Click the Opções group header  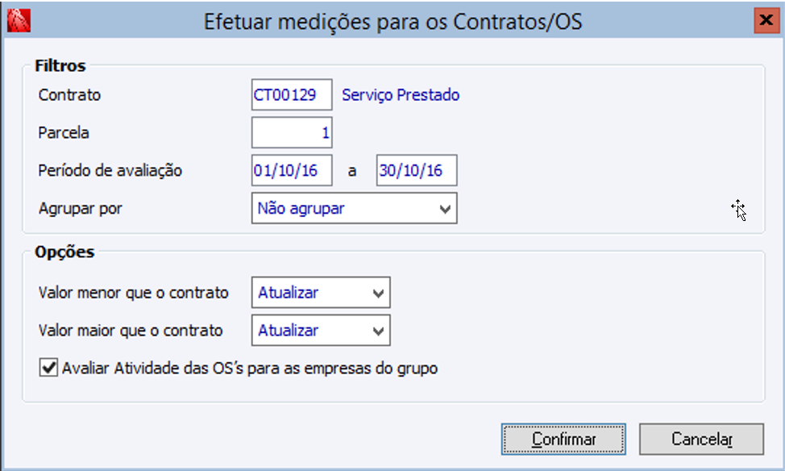(64, 252)
